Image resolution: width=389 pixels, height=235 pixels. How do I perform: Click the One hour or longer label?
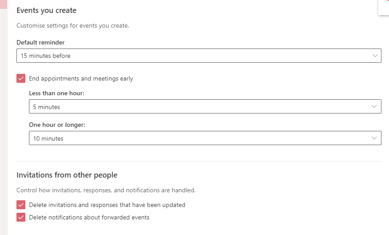tap(57, 125)
